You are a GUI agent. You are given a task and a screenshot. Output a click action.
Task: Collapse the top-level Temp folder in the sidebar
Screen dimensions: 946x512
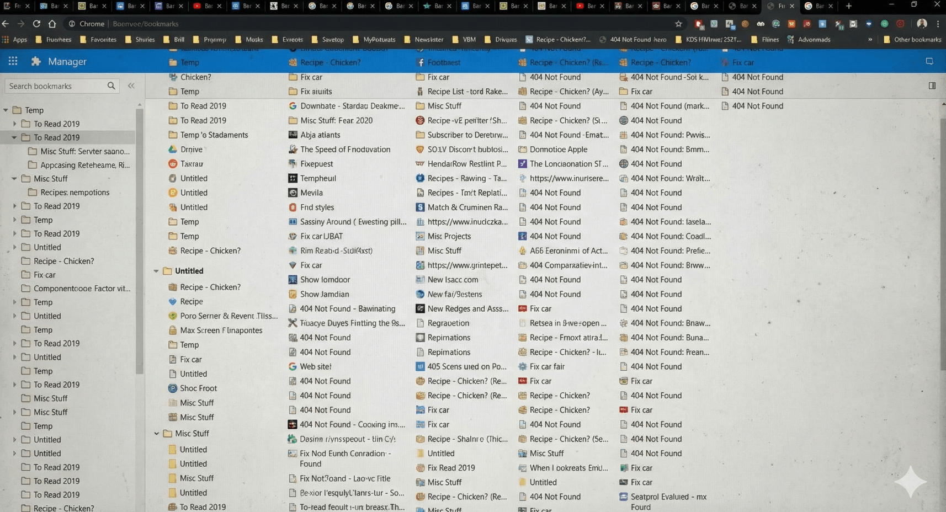6,110
